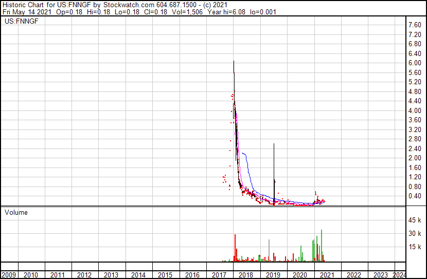Viewport: 427px width, 279px height.
Task: Click the tallest green volume bar in 2021
Action: click(322, 246)
